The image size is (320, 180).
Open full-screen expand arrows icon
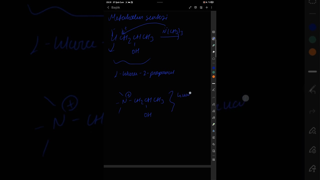[x=190, y=7]
